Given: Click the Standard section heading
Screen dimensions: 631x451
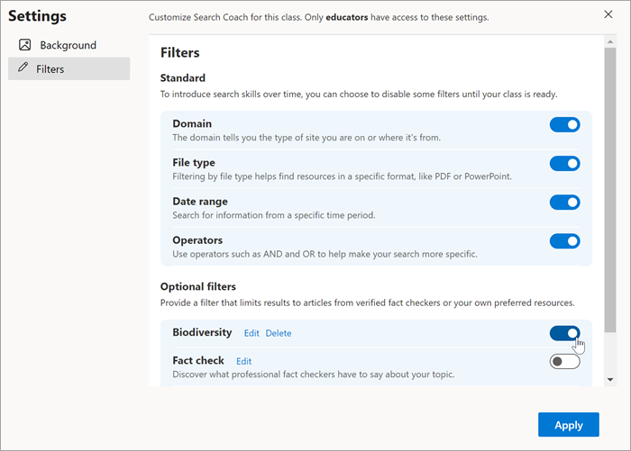Looking at the screenshot, I should pyautogui.click(x=183, y=78).
